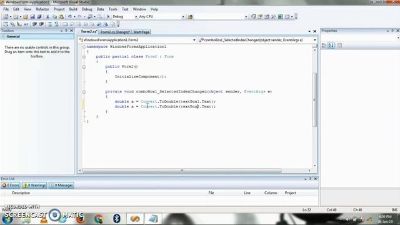The image size is (400, 225).
Task: Click the Cut scissors icon
Action: tap(47, 17)
